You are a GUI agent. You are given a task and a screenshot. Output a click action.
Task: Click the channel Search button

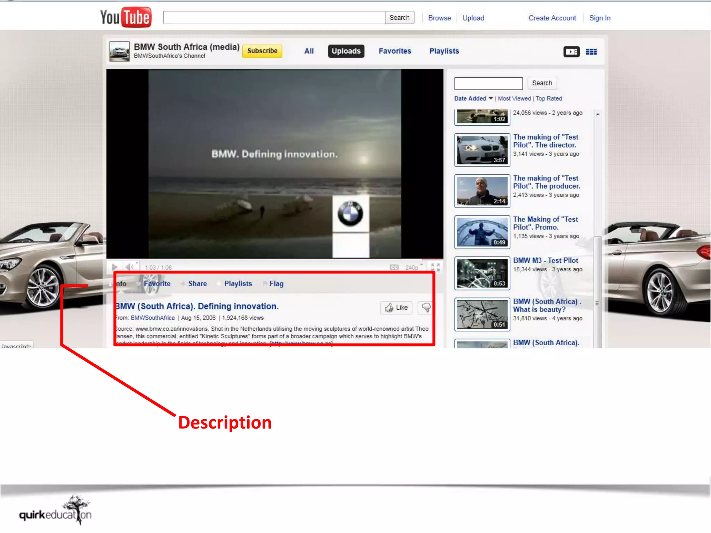tap(542, 83)
